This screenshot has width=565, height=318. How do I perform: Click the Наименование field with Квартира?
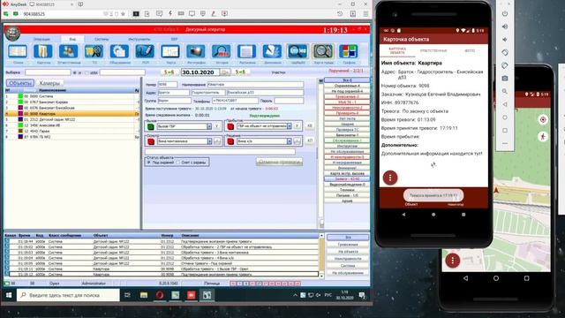[x=255, y=85]
